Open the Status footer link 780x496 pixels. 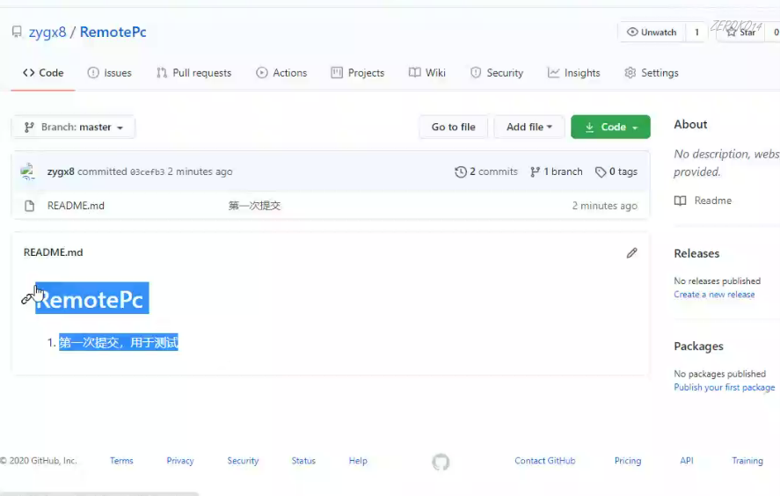pos(303,461)
